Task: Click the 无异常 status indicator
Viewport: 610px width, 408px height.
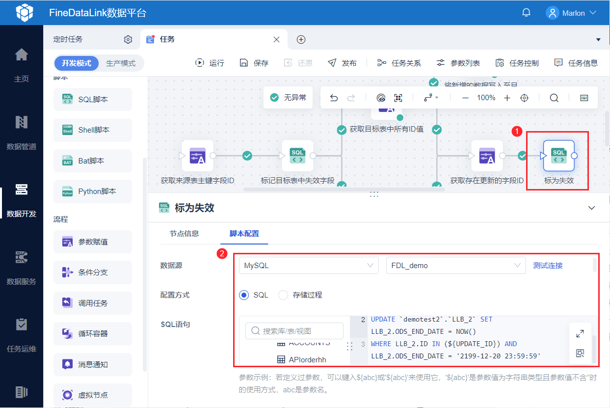Action: 288,98
